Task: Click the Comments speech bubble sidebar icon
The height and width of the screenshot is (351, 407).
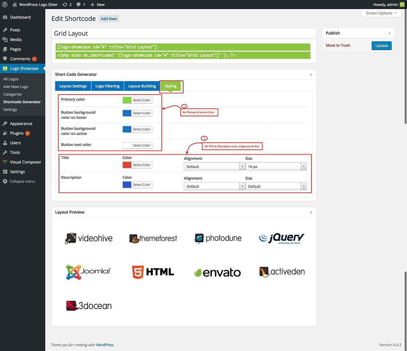Action: (x=5, y=59)
